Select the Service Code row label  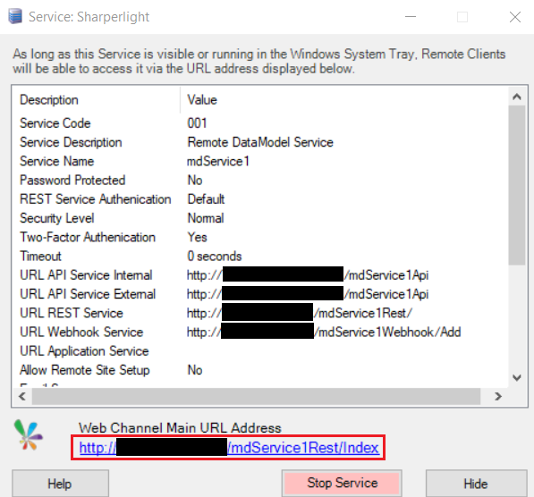point(55,122)
